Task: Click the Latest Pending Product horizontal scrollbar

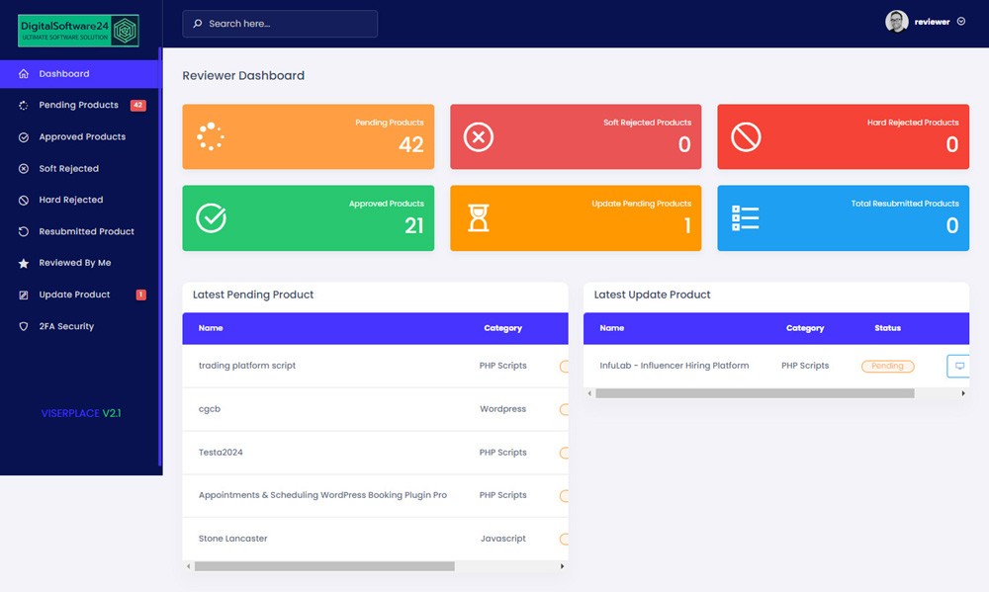Action: click(324, 566)
